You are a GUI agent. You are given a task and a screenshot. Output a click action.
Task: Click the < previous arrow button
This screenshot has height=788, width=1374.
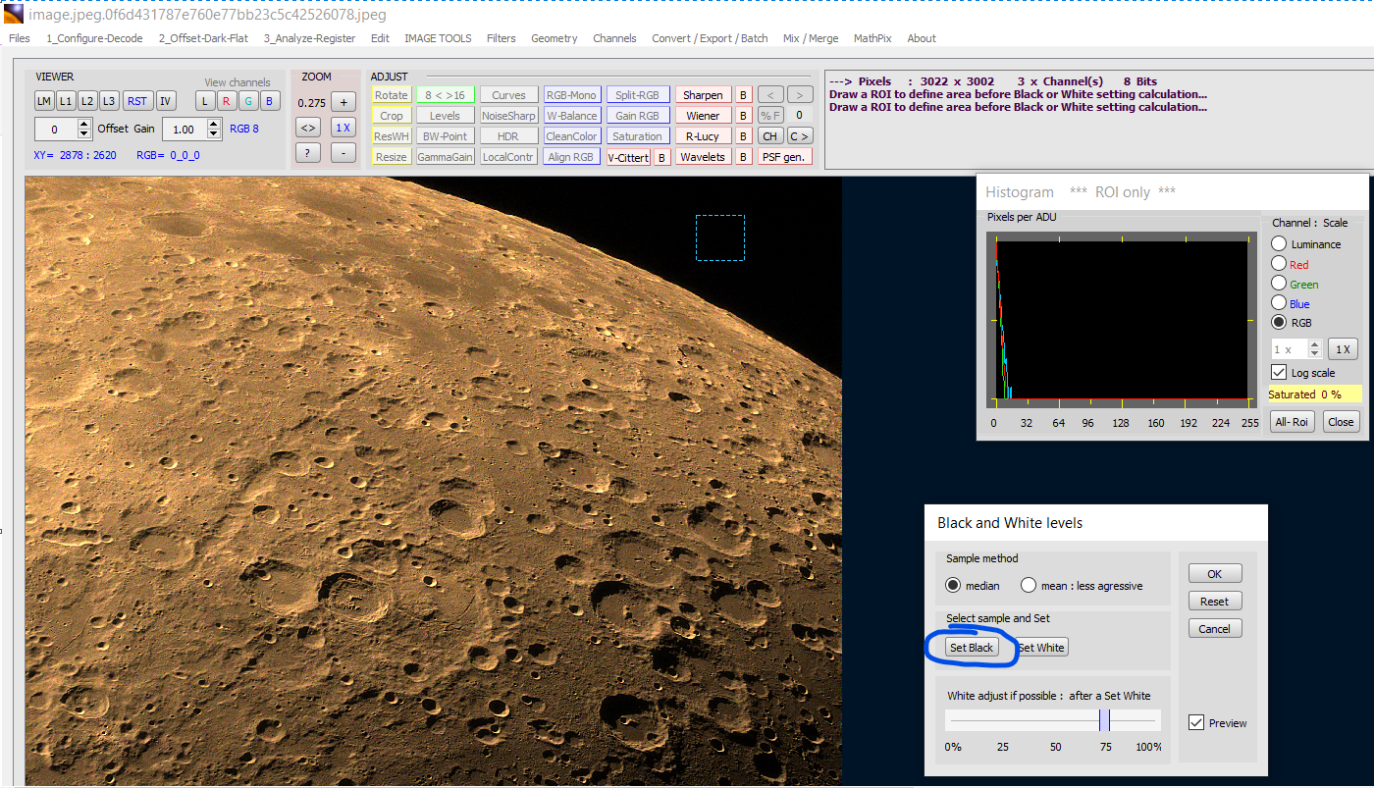[770, 95]
